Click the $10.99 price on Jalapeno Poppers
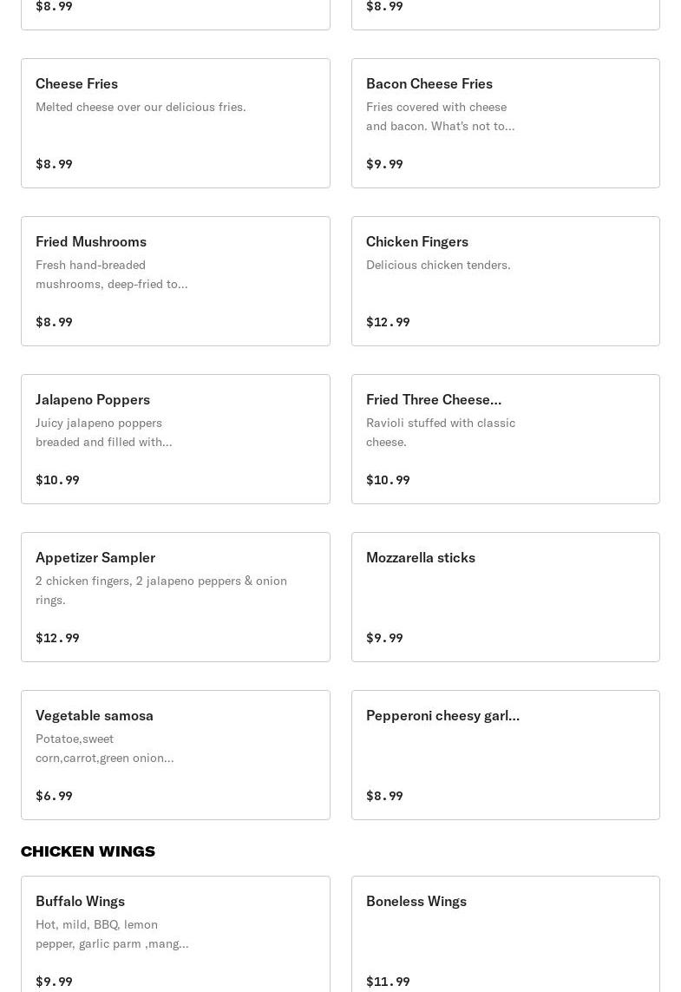This screenshot has height=992, width=681. (x=57, y=480)
